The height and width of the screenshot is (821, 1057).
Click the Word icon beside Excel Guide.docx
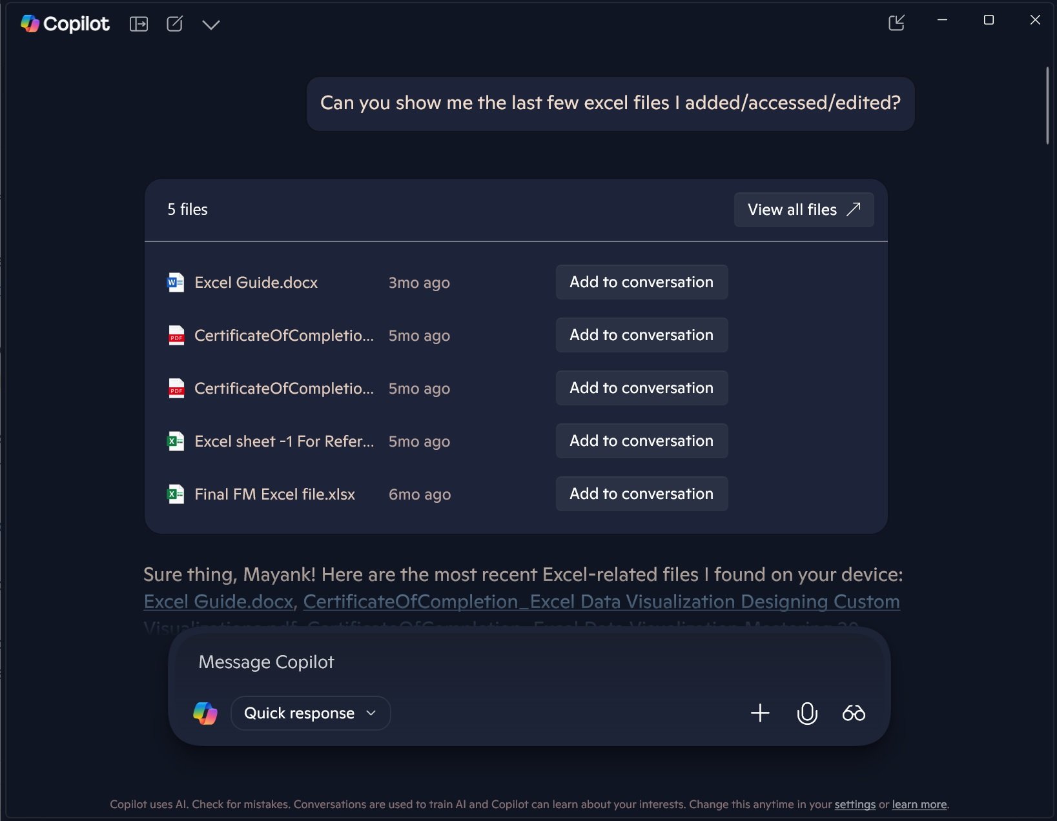174,282
